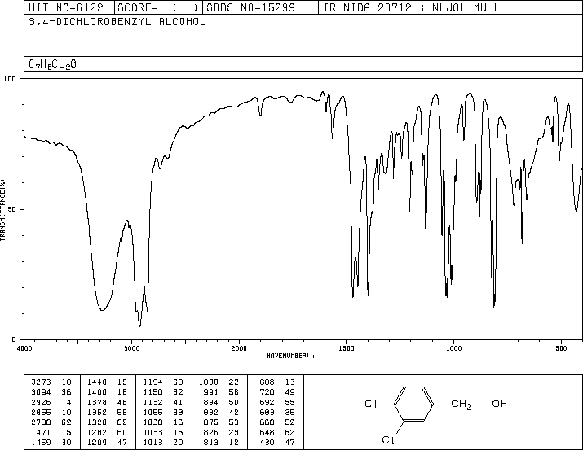Click the 0 label at the y-axis origin

click(14, 339)
